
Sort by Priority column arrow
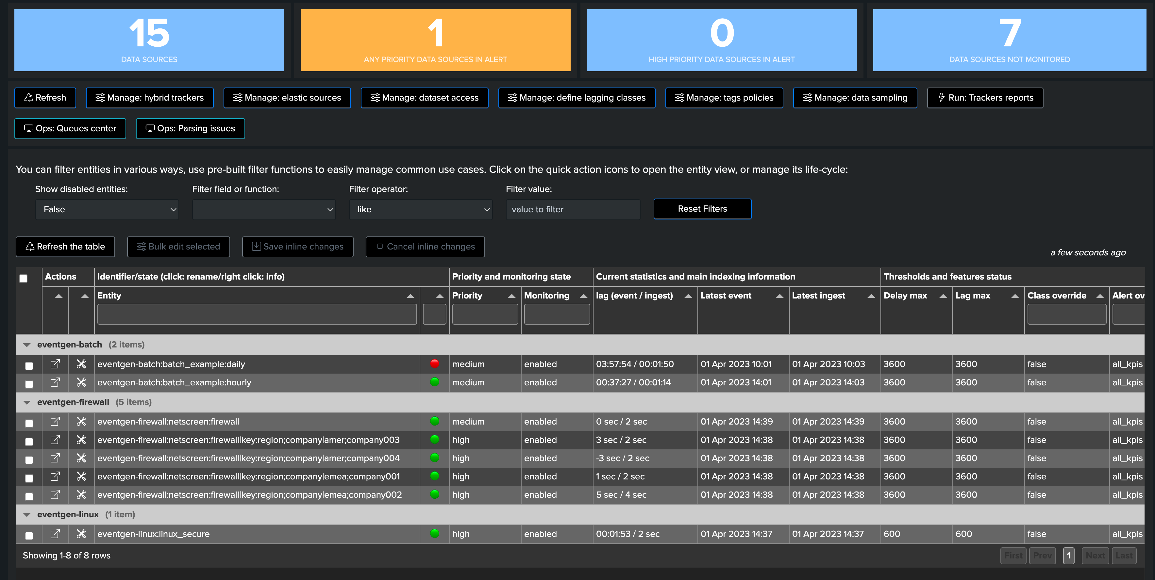511,296
